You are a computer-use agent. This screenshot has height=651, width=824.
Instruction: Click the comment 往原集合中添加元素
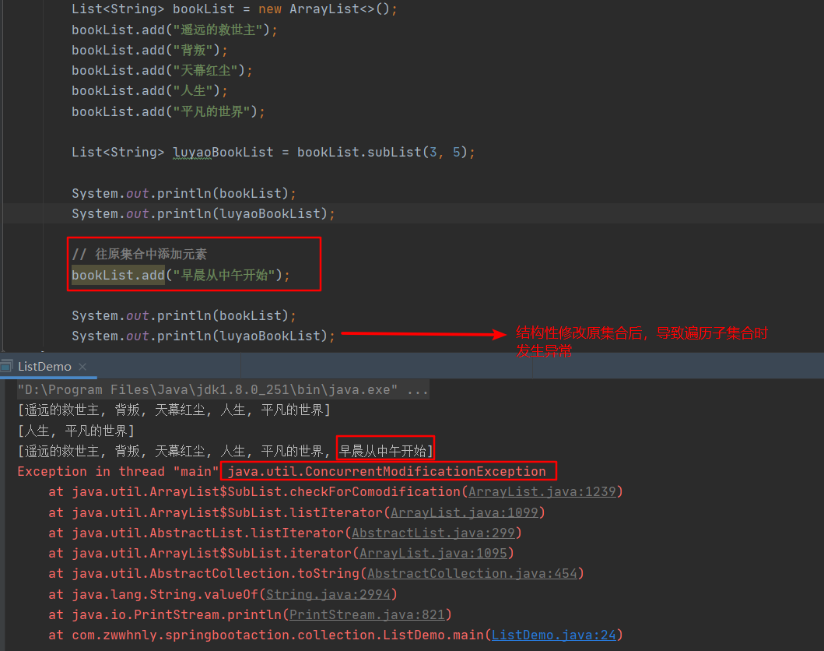point(139,253)
